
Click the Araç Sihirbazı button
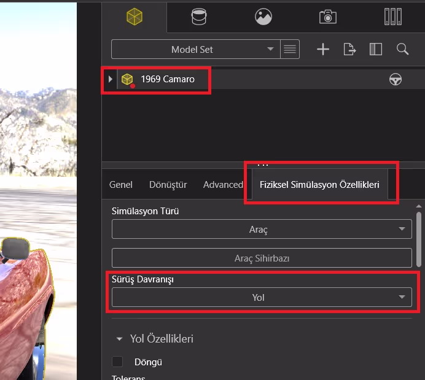coord(262,258)
